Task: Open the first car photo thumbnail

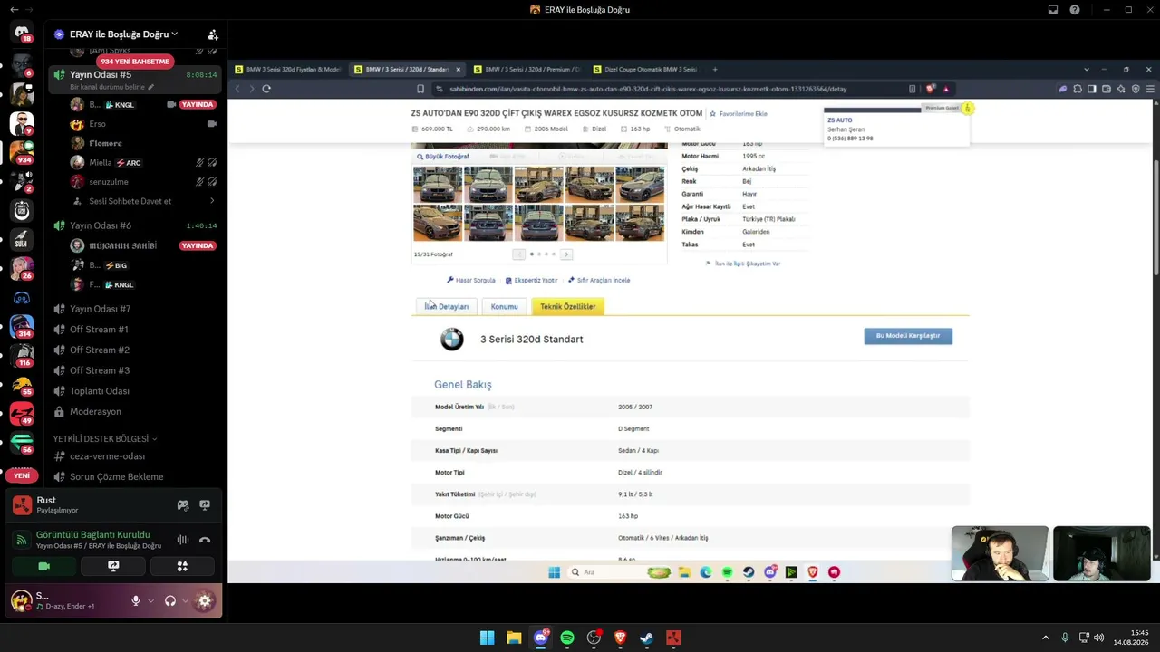Action: click(x=438, y=185)
